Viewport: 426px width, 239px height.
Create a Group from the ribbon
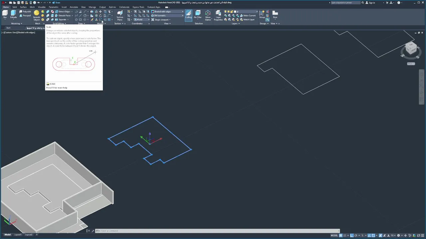[x=262, y=14]
